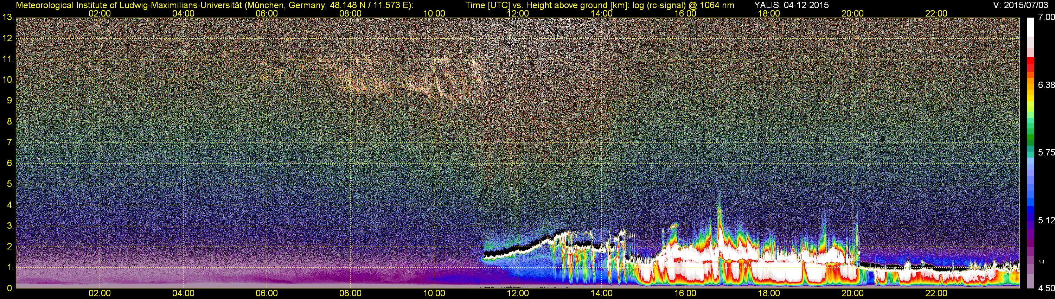Click the '6.' height axis label
The width and height of the screenshot is (1055, 299).
click(10, 163)
